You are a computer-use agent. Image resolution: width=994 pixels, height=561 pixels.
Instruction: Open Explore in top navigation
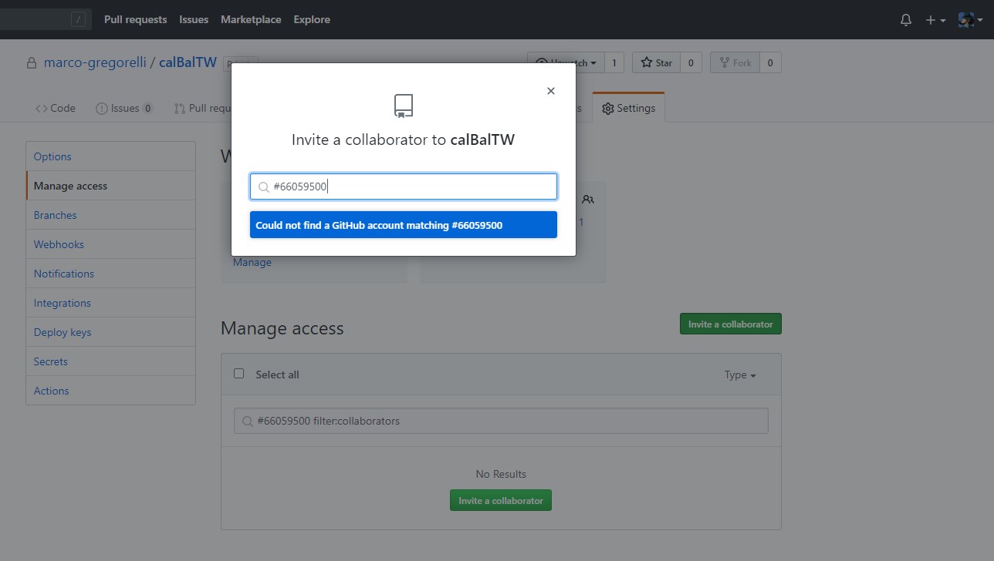coord(312,19)
